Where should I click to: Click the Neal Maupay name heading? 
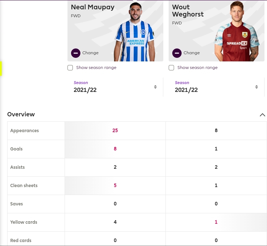(93, 7)
